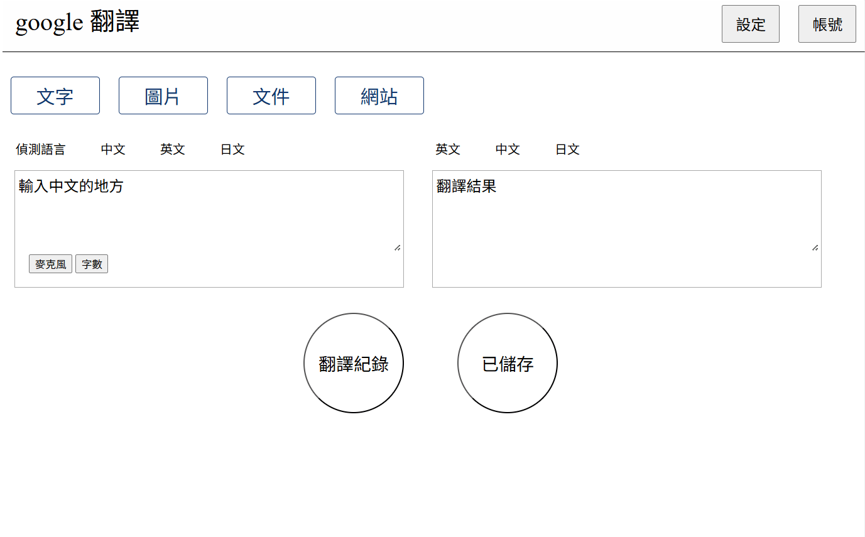Focus the 輸入中文的地方 input textarea
The height and width of the screenshot is (537, 865).
coord(209,213)
